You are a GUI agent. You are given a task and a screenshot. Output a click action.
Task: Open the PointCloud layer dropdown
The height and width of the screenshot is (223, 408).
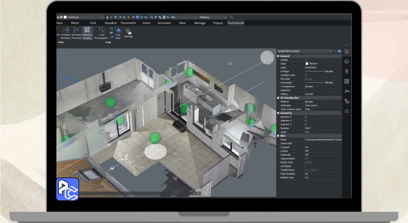pos(102,17)
